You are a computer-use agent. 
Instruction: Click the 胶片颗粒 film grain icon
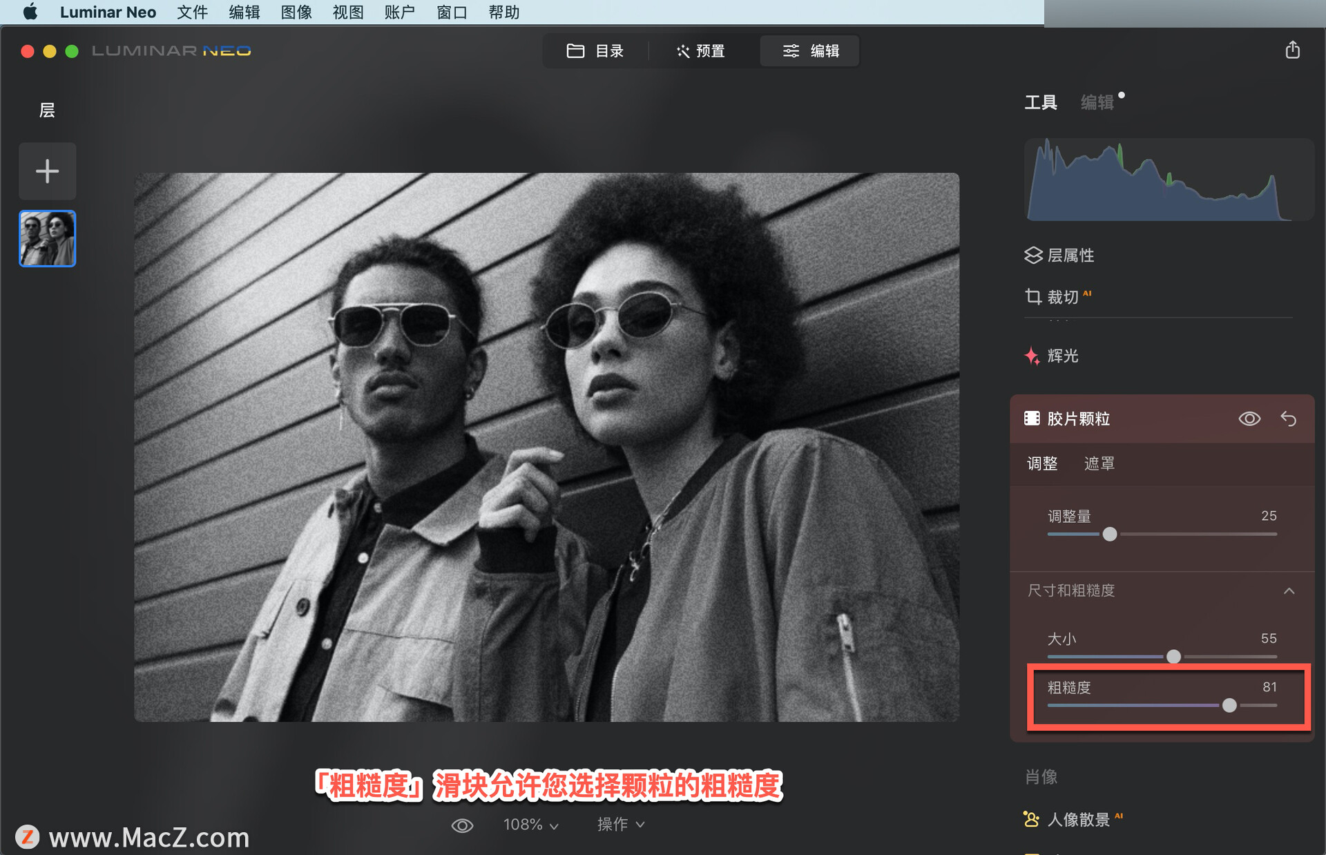[1032, 419]
